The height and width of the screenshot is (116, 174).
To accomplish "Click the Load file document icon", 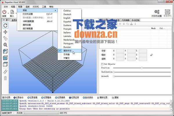I will coord(12,12).
